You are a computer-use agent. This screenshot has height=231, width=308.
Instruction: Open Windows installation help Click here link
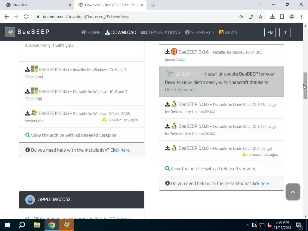tap(120, 150)
